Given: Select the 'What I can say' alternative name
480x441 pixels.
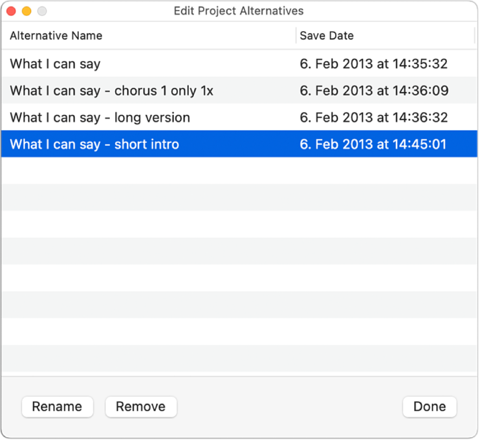Looking at the screenshot, I should click(55, 63).
